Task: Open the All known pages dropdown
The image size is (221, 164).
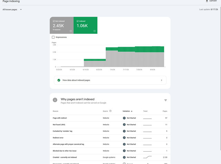Action: [12, 10]
